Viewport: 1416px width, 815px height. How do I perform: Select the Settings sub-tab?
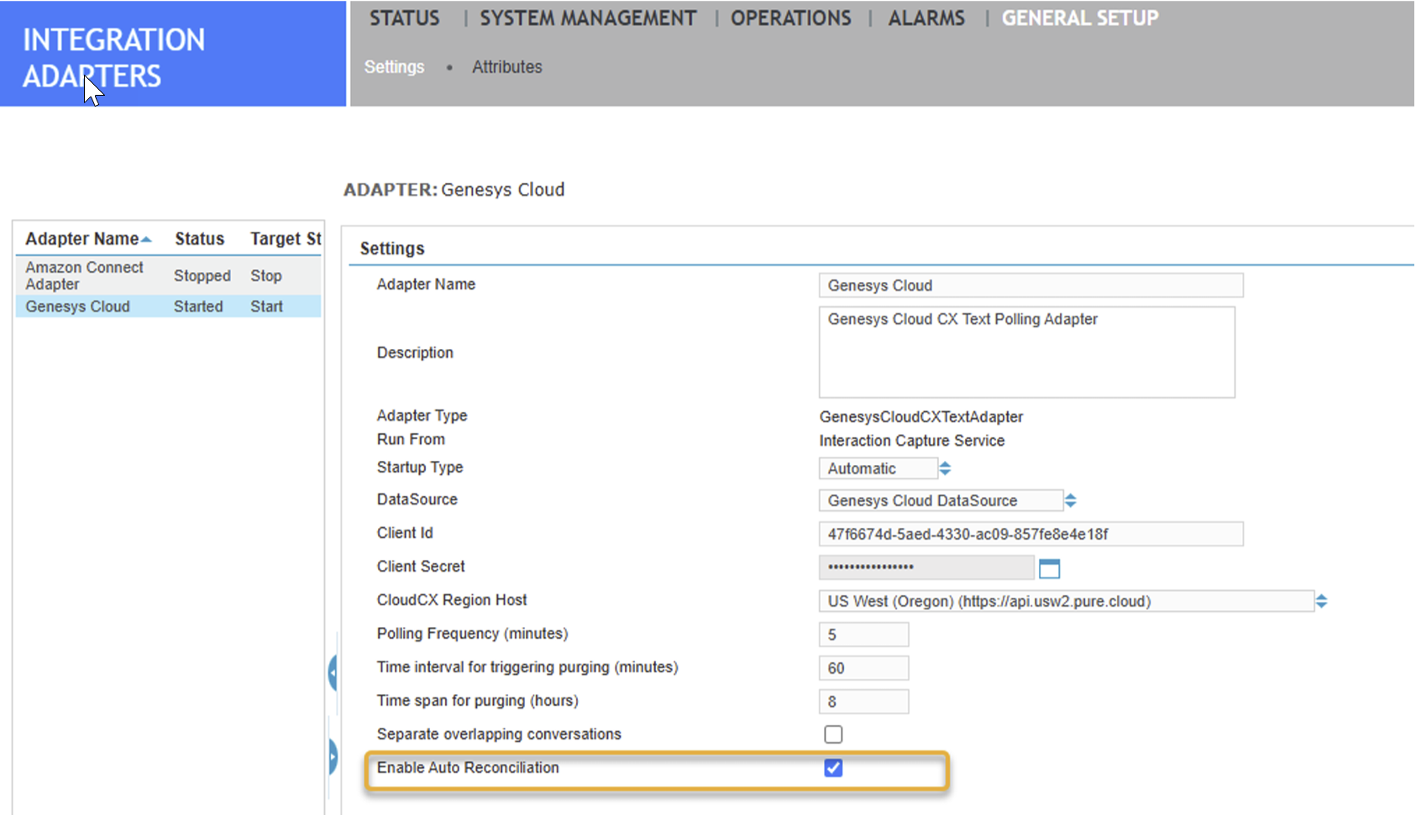point(394,67)
